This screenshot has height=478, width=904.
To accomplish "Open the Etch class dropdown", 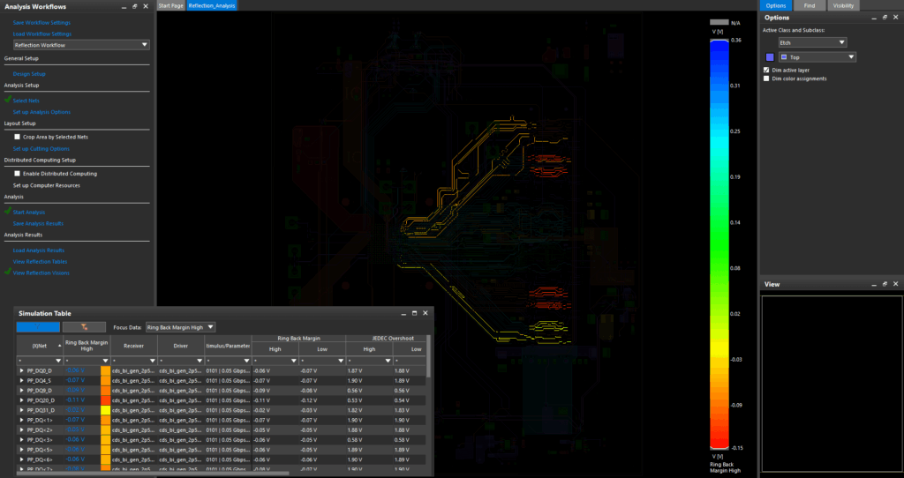I will click(812, 42).
